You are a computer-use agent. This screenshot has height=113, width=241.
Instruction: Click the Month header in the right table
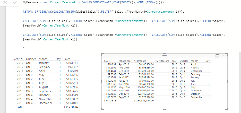pyautogui.click(x=194, y=61)
